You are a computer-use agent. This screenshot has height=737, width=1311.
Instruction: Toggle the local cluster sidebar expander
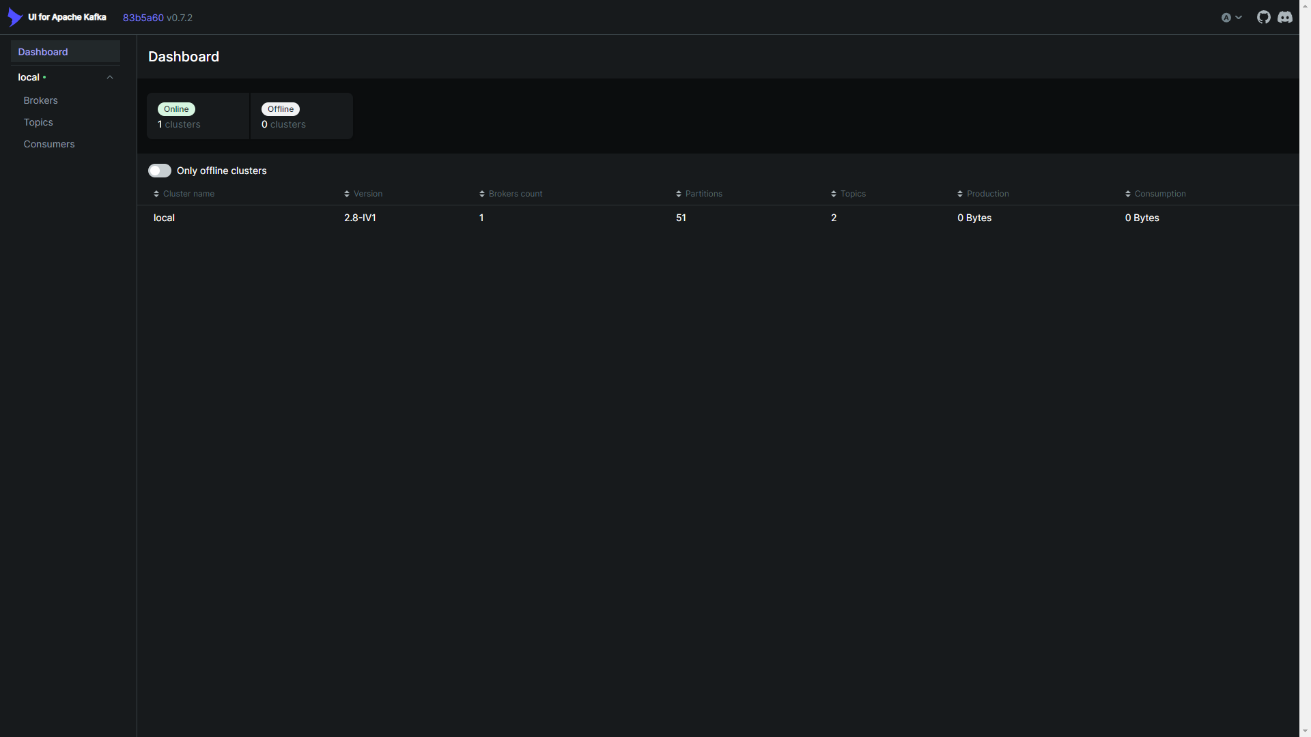pos(110,77)
